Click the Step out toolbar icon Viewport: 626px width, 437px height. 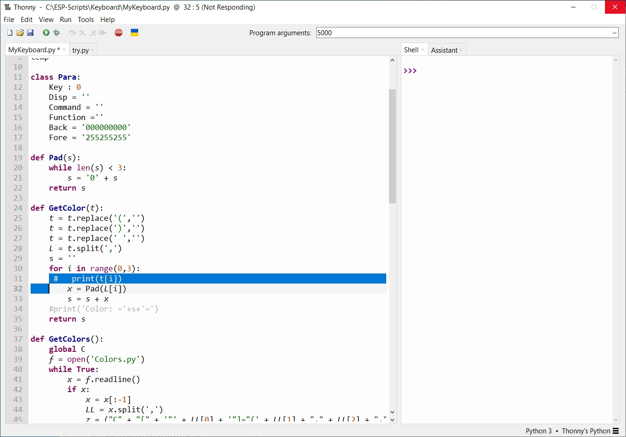[x=93, y=33]
